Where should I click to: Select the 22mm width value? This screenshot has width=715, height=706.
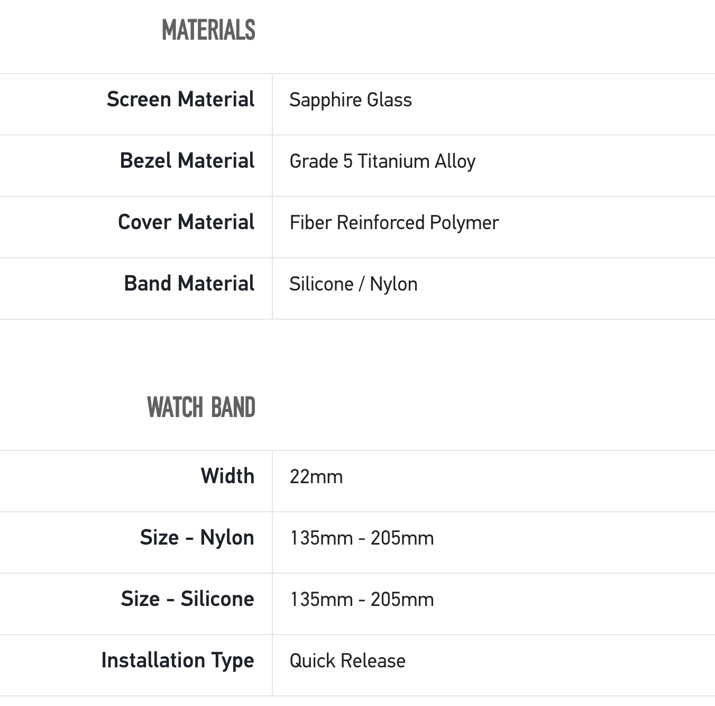pyautogui.click(x=316, y=477)
